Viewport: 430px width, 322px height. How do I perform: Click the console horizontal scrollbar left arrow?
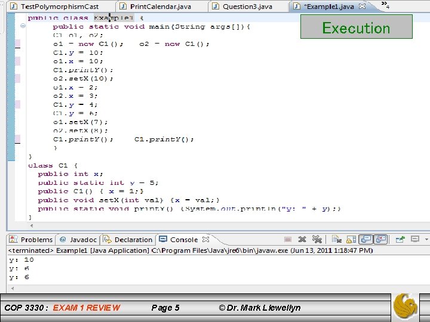[x=12, y=288]
